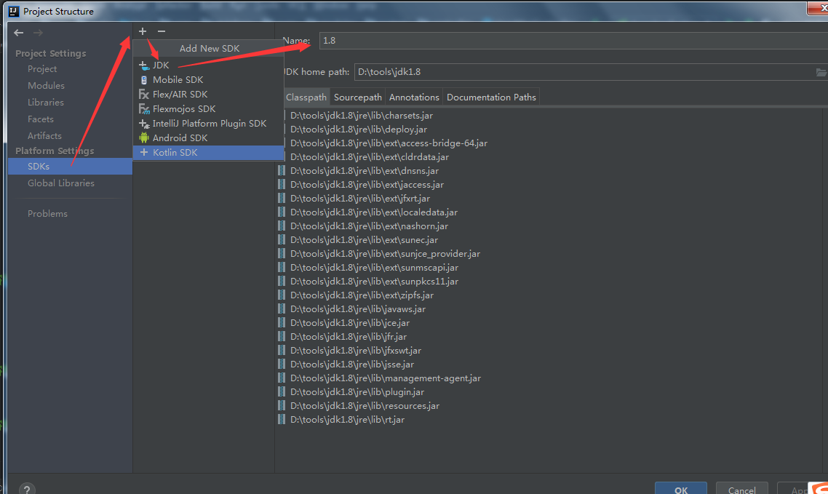Viewport: 828px width, 494px height.
Task: Choose Kotlin SDK from the menu
Action: tap(208, 153)
